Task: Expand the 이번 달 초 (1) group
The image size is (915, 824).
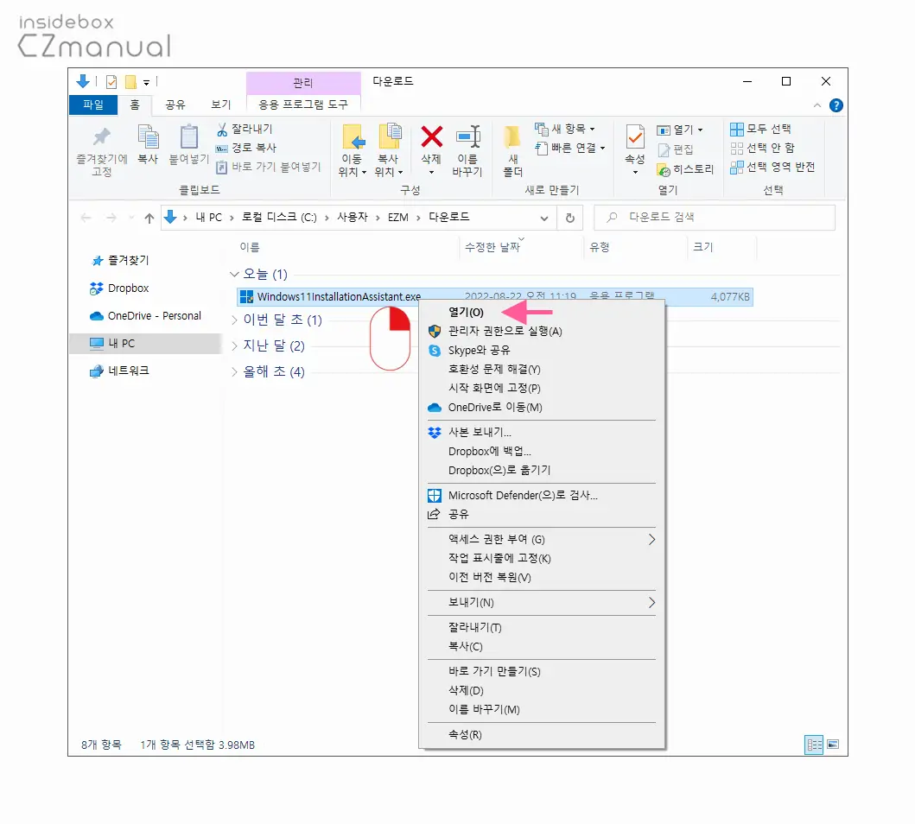Action: coord(235,320)
